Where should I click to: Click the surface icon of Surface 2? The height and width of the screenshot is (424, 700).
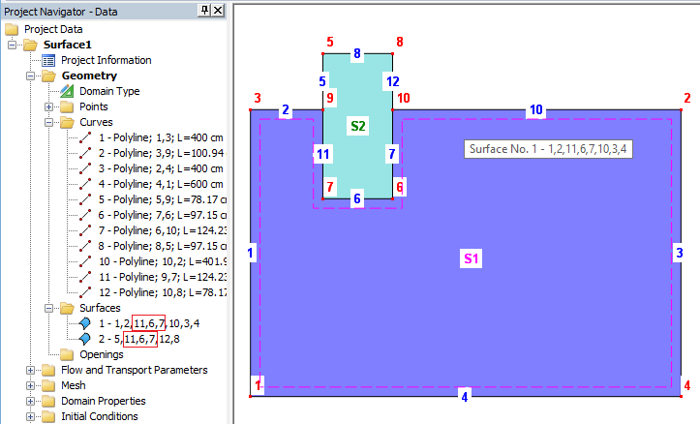(85, 339)
